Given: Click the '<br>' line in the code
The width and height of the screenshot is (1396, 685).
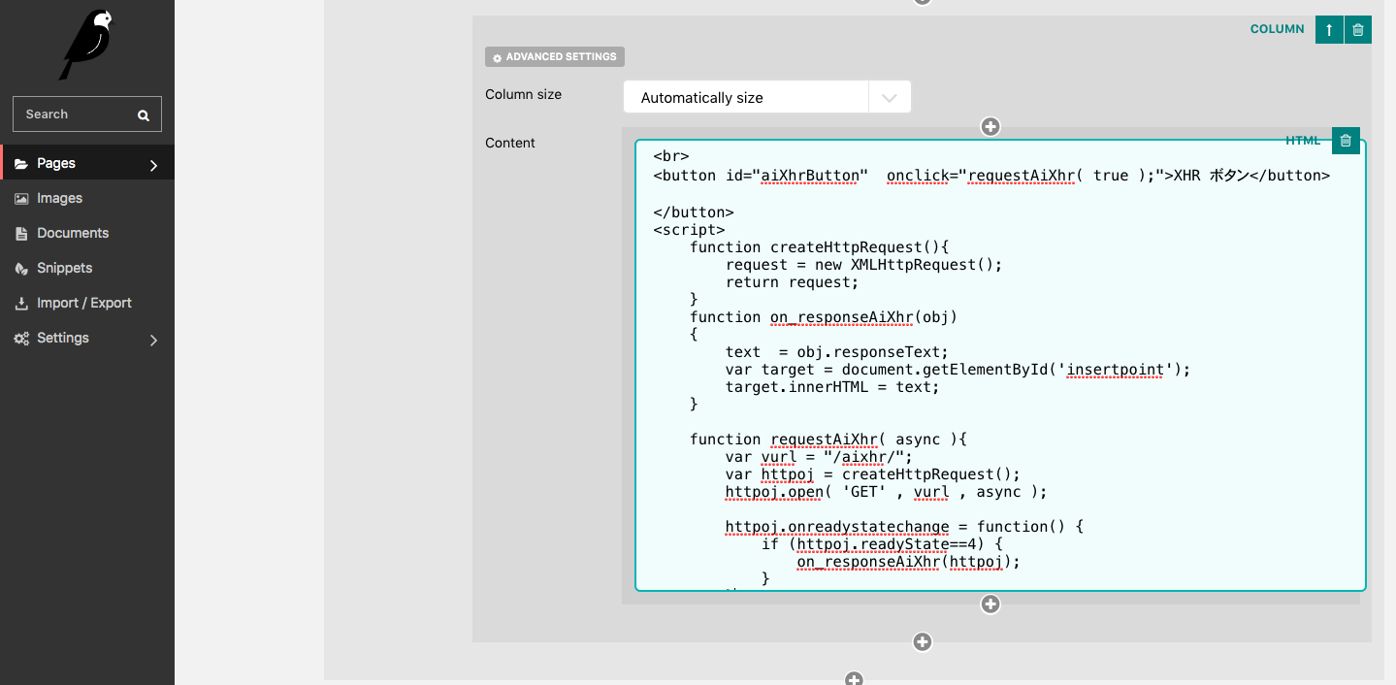Looking at the screenshot, I should pyautogui.click(x=671, y=155).
